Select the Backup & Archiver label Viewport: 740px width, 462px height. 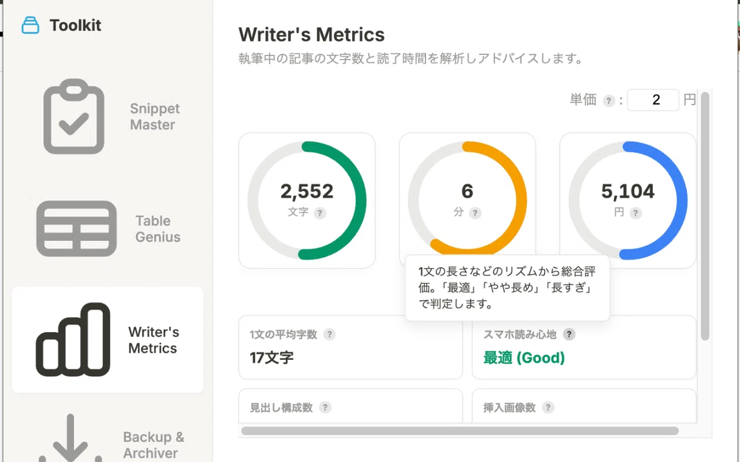[x=154, y=445]
